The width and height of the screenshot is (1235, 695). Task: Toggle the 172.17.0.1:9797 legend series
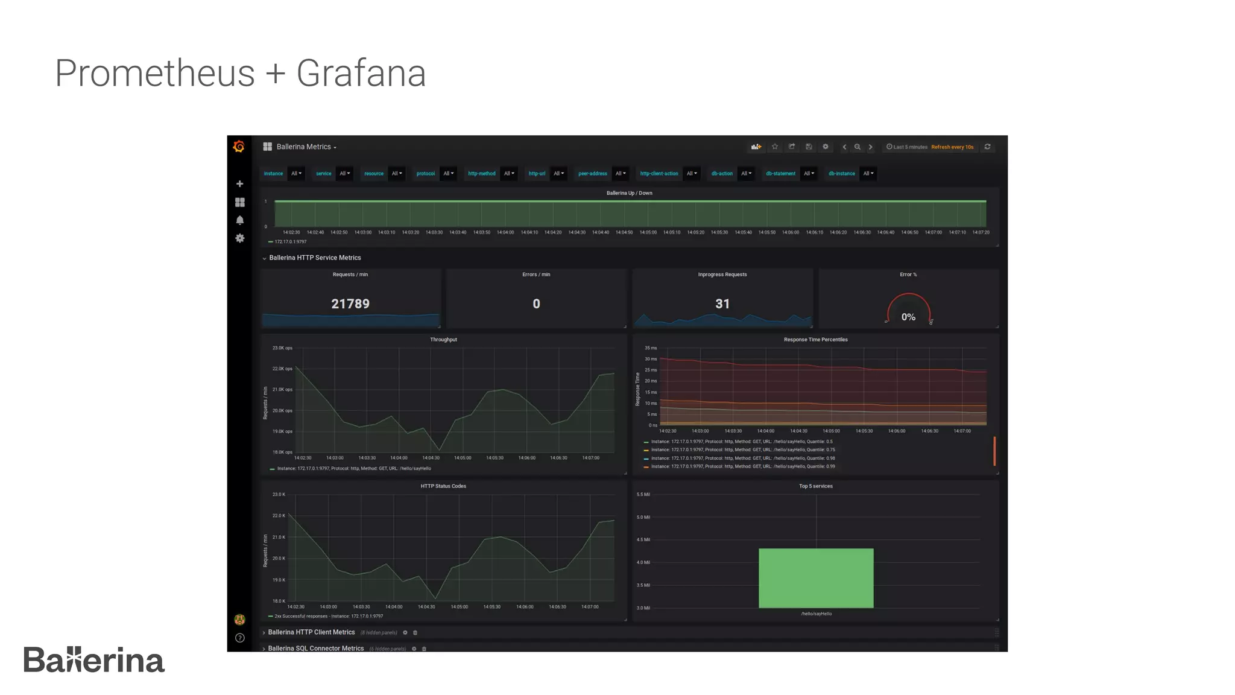[x=290, y=242]
